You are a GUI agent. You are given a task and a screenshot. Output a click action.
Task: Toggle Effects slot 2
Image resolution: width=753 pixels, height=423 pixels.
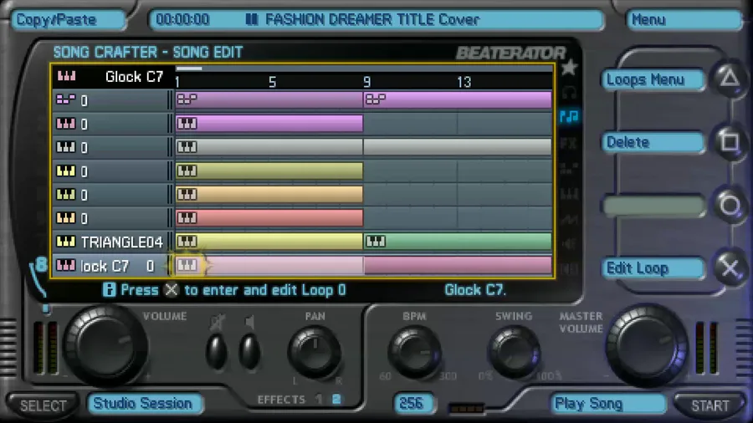click(336, 399)
